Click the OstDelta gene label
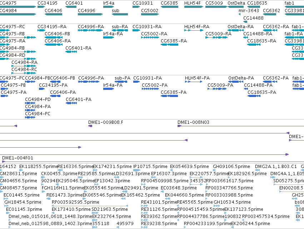304x229 pixels. [236, 3]
